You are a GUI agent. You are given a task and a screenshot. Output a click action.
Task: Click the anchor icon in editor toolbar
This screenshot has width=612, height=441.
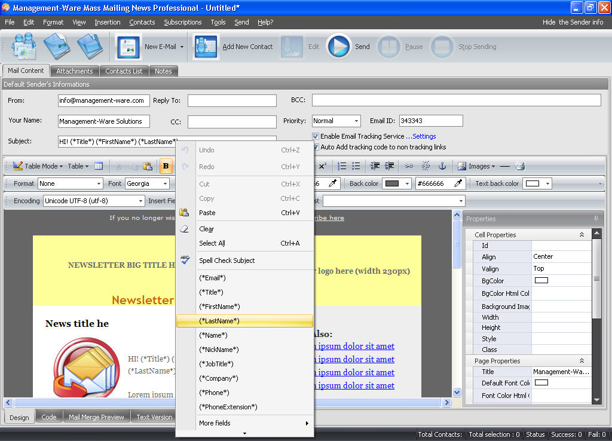pyautogui.click(x=442, y=166)
